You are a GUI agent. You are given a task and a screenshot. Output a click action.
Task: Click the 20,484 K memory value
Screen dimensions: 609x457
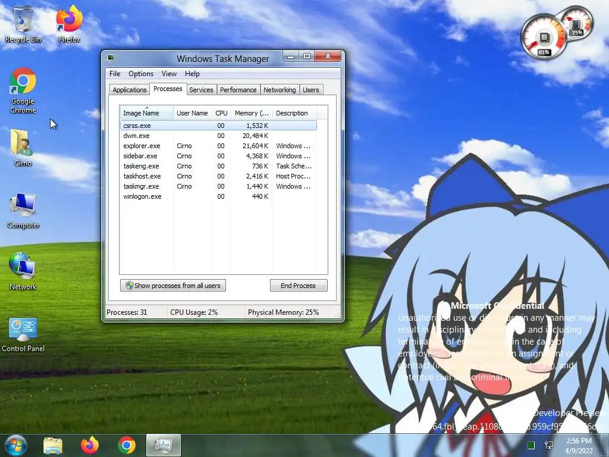point(255,136)
